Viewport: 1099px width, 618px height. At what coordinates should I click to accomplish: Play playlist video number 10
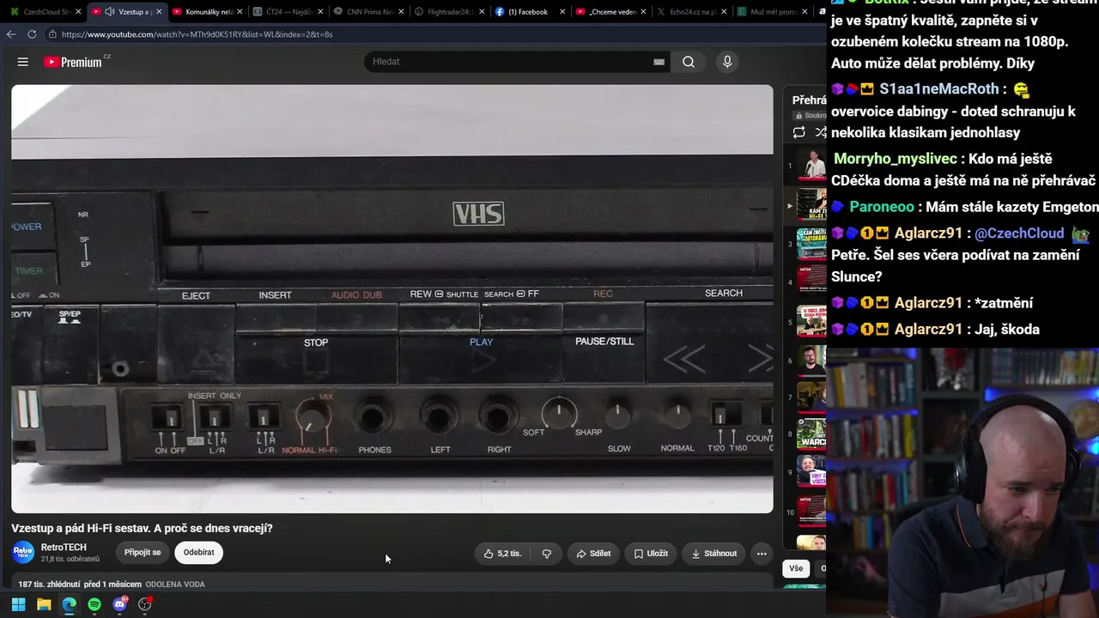pyautogui.click(x=811, y=512)
